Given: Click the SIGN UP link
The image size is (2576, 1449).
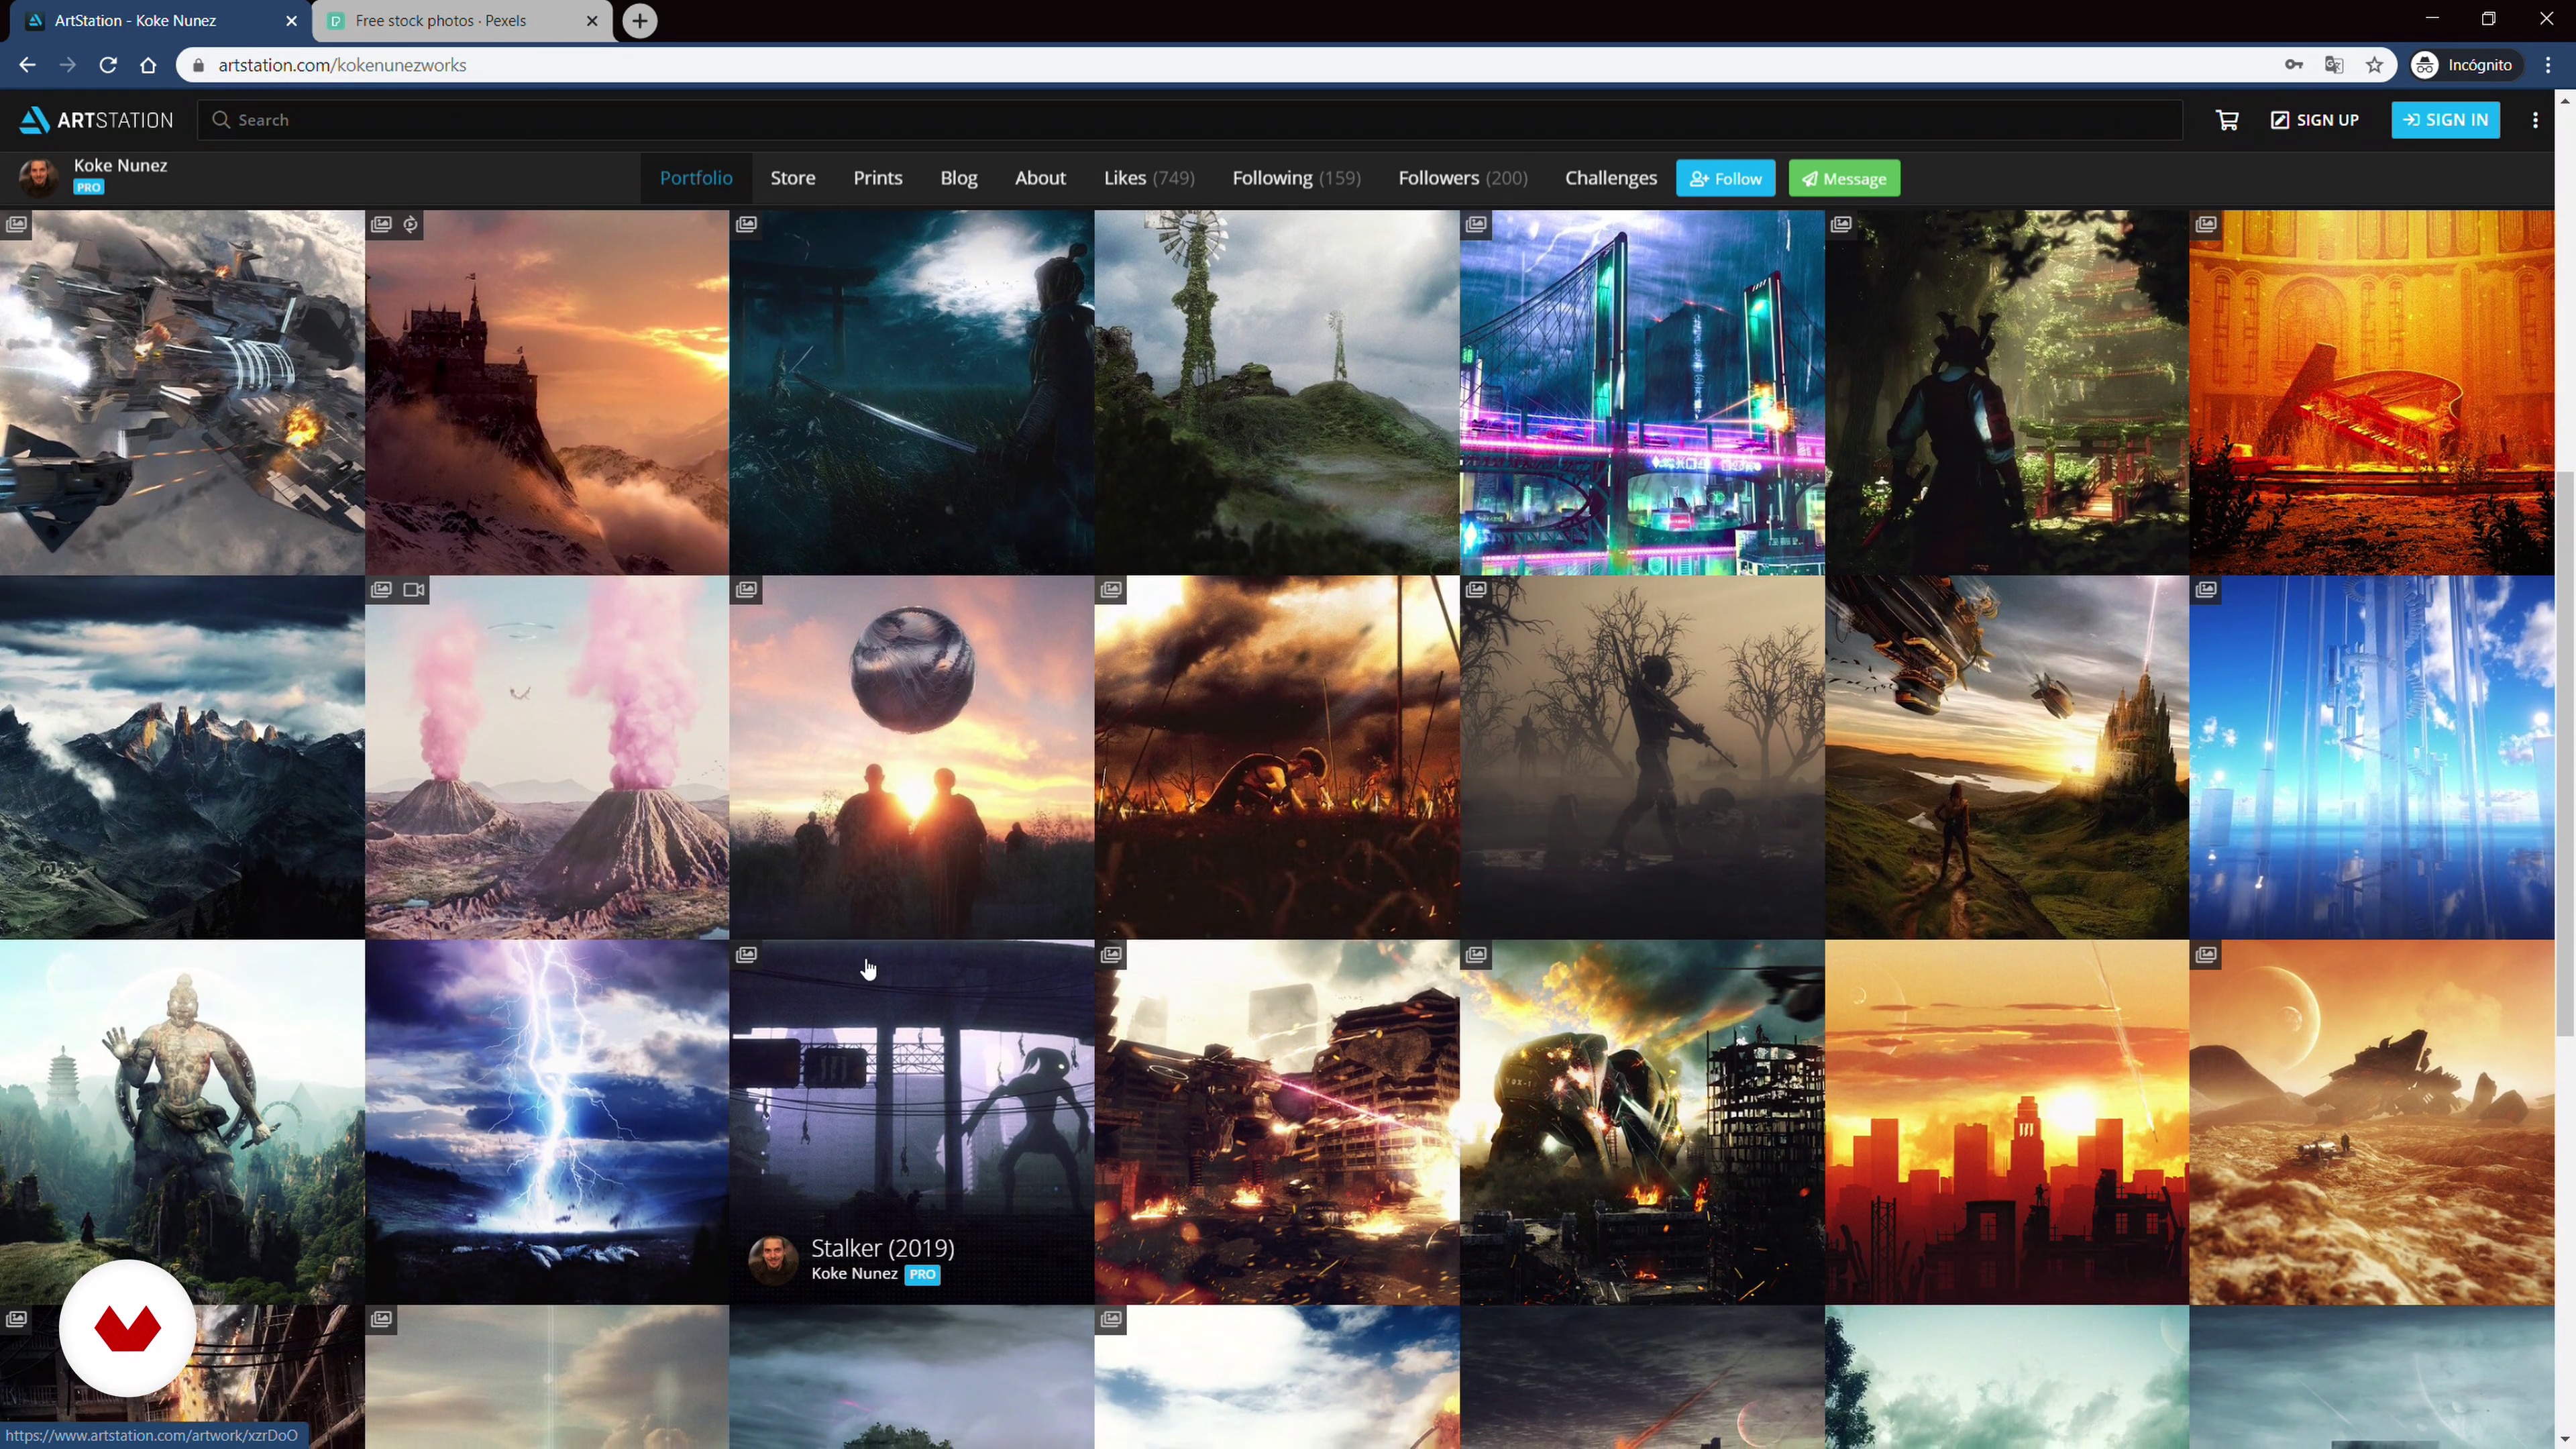Looking at the screenshot, I should point(2315,120).
